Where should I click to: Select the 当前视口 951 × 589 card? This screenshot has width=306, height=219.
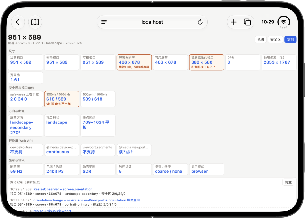(25, 62)
